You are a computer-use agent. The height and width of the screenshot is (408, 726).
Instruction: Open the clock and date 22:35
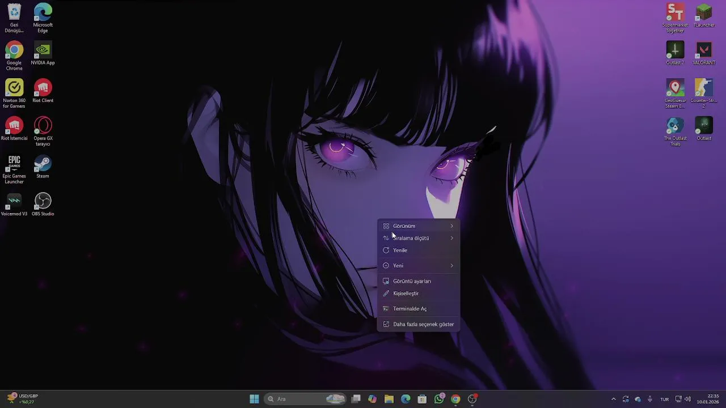click(x=708, y=399)
